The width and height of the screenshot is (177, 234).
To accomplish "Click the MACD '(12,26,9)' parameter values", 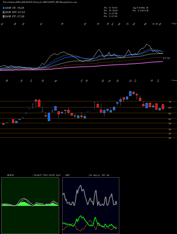I will 46,175.
